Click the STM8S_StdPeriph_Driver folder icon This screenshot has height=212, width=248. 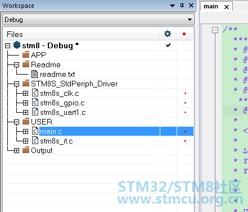[26, 83]
